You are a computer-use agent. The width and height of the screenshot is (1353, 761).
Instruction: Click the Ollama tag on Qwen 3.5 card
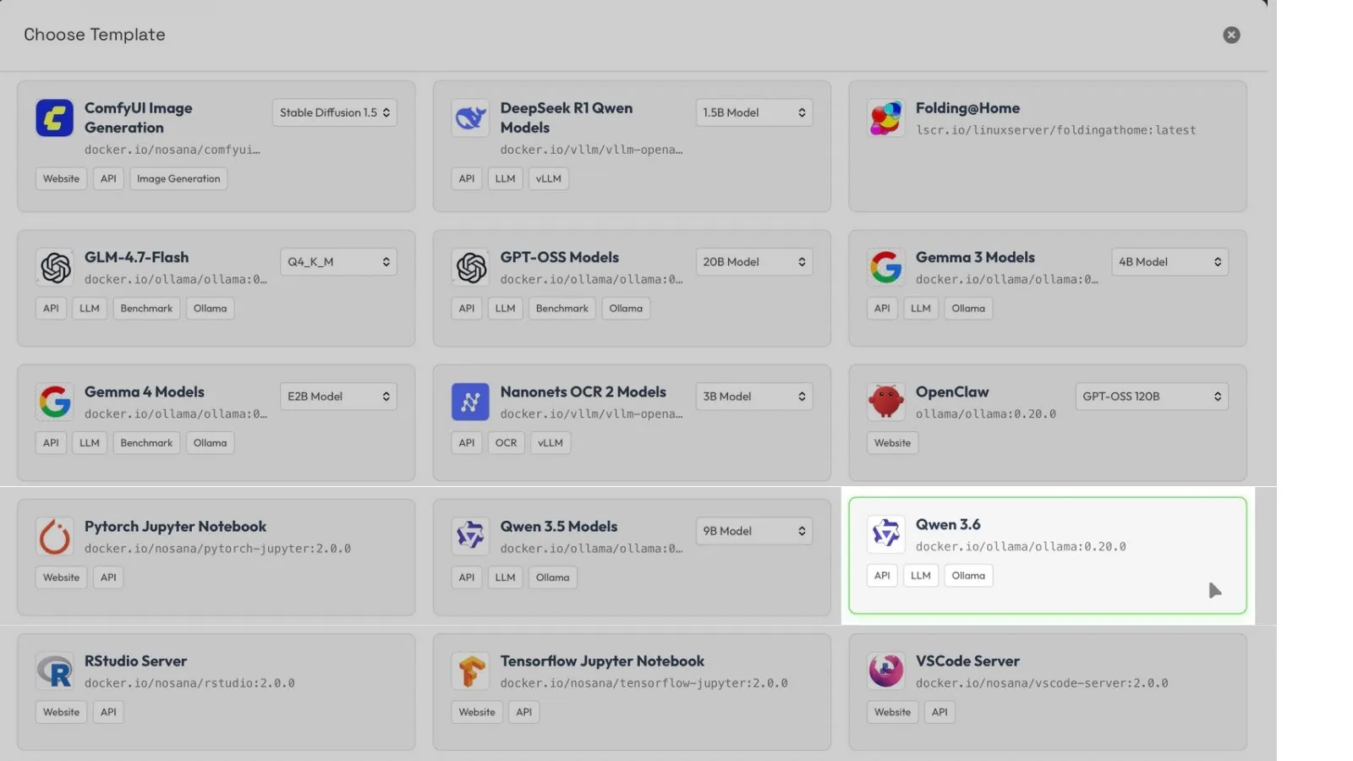tap(552, 578)
